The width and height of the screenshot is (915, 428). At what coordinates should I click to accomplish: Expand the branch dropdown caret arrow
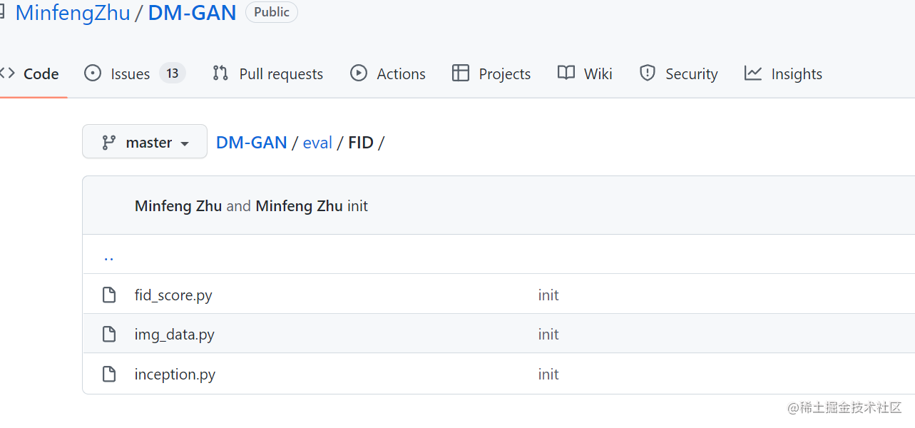tap(185, 141)
